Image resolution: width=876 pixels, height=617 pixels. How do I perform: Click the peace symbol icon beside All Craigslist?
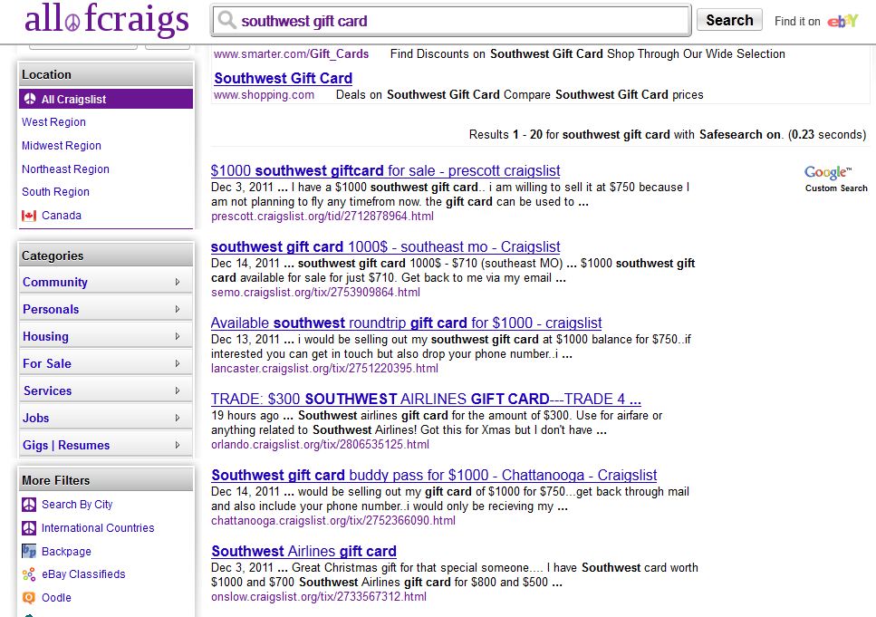pos(30,99)
